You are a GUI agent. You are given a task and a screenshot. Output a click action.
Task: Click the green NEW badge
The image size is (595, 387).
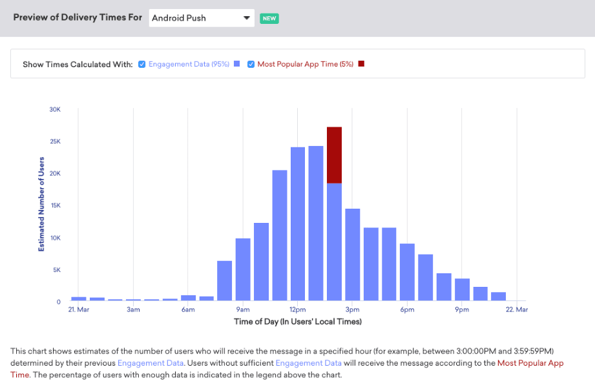tap(269, 18)
